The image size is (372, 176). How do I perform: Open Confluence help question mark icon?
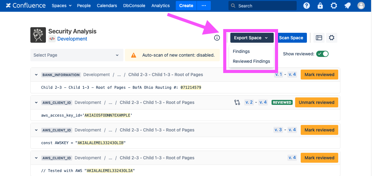coord(307,6)
